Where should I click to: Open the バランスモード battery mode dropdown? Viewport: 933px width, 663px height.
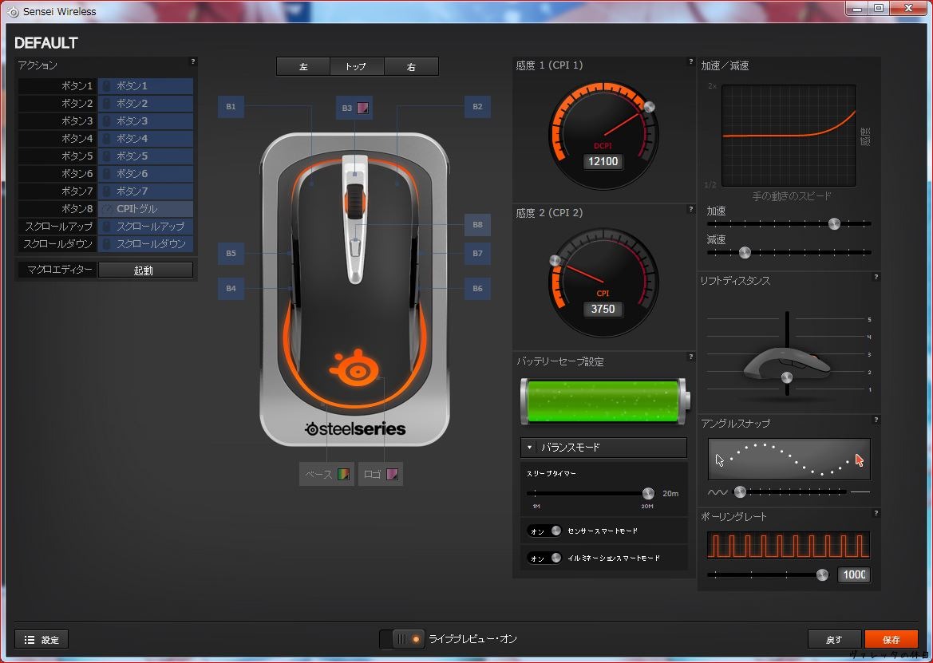[x=603, y=447]
